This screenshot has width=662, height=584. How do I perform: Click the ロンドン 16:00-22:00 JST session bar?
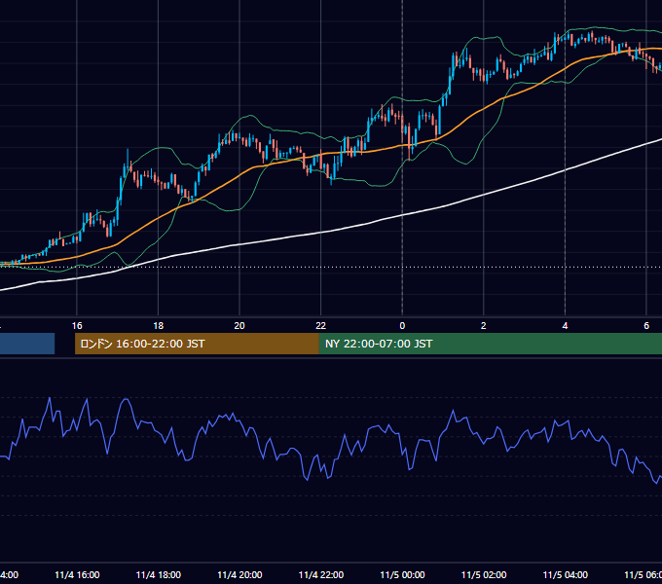[197, 344]
